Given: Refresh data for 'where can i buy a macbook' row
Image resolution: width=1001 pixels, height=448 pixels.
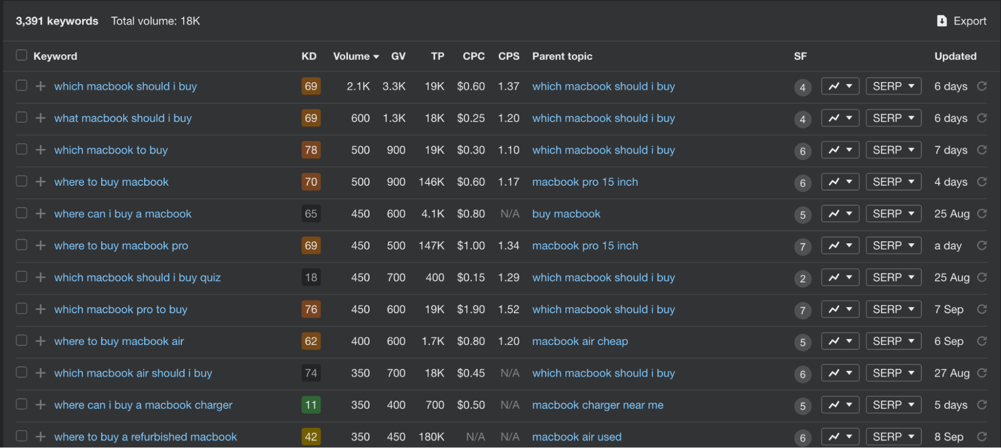Looking at the screenshot, I should point(982,214).
